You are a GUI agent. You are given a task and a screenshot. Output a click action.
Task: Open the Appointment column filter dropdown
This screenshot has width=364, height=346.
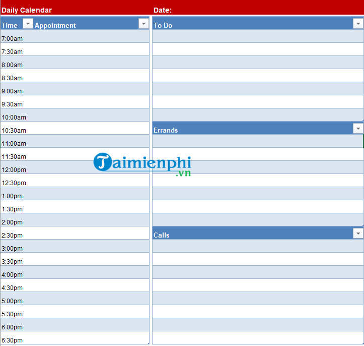(143, 24)
